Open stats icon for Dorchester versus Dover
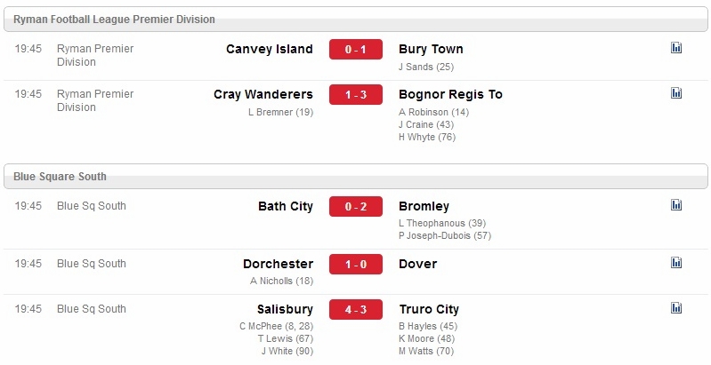Screen dimensions: 711x365 [x=676, y=262]
